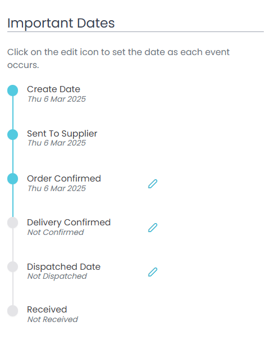Screen dimensions: 270x349
Task: Select the Dispatched Date label
Action: tap(64, 266)
